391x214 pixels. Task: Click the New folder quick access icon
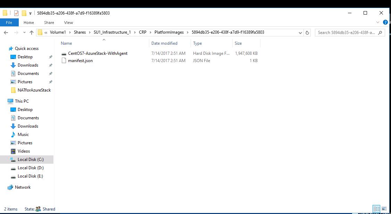(x=24, y=13)
